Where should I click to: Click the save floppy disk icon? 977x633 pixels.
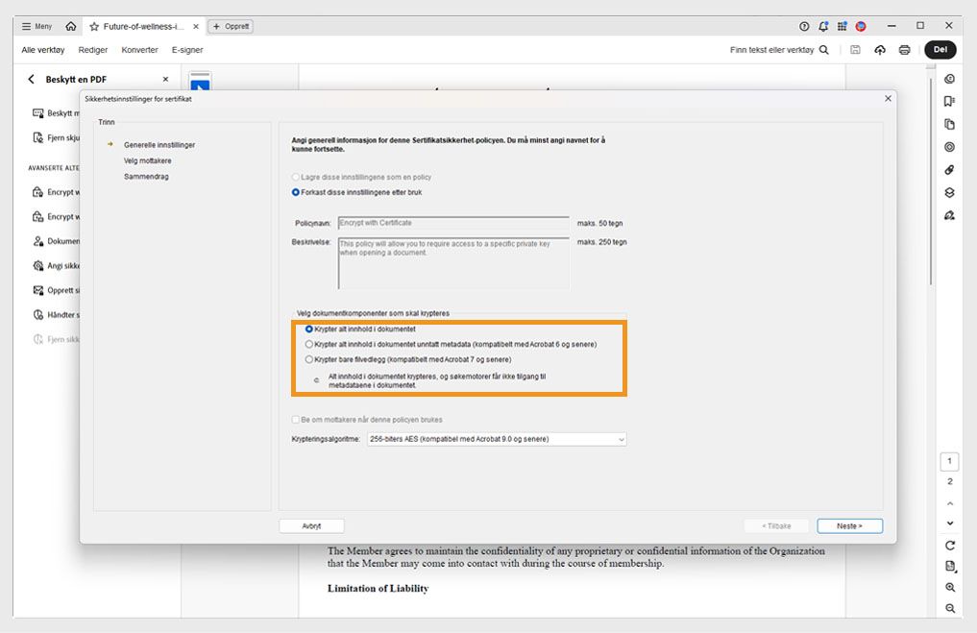coord(856,50)
